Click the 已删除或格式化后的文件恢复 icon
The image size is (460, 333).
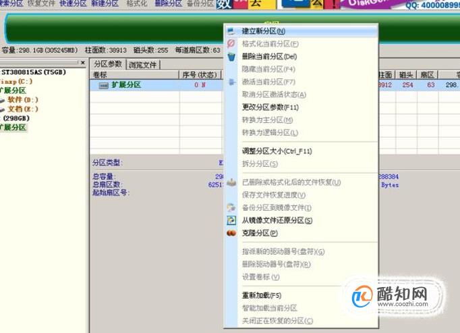(231, 182)
